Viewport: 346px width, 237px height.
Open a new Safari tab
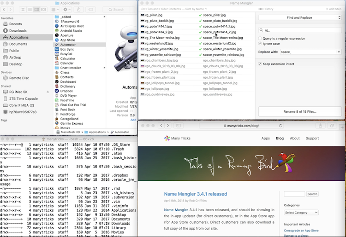342,127
